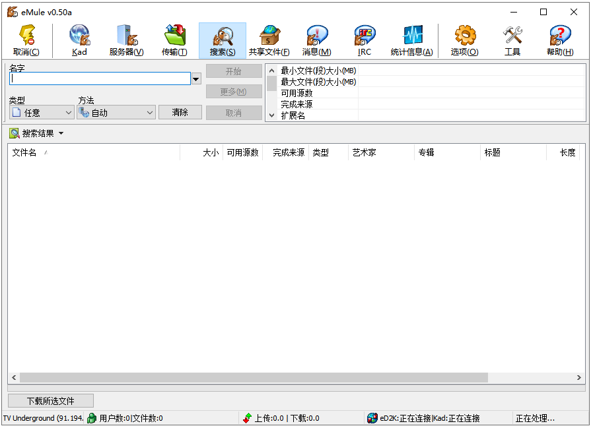Image resolution: width=593 pixels, height=428 pixels.
Task: Click filter list scroll up arrow
Action: click(271, 71)
